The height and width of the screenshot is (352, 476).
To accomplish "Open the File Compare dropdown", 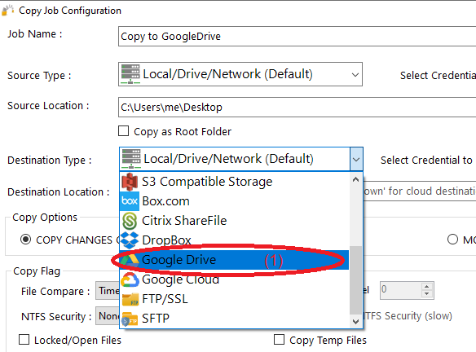I will [108, 291].
